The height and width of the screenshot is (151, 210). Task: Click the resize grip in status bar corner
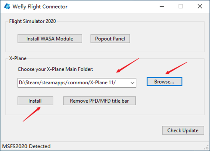[207, 147]
